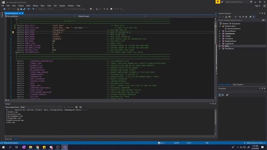The height and width of the screenshot is (150, 267).
Task: Collapse the Solution Items folder
Action: (220, 26)
